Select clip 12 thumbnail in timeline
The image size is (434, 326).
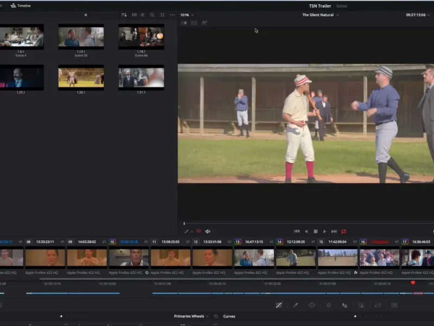click(x=212, y=258)
